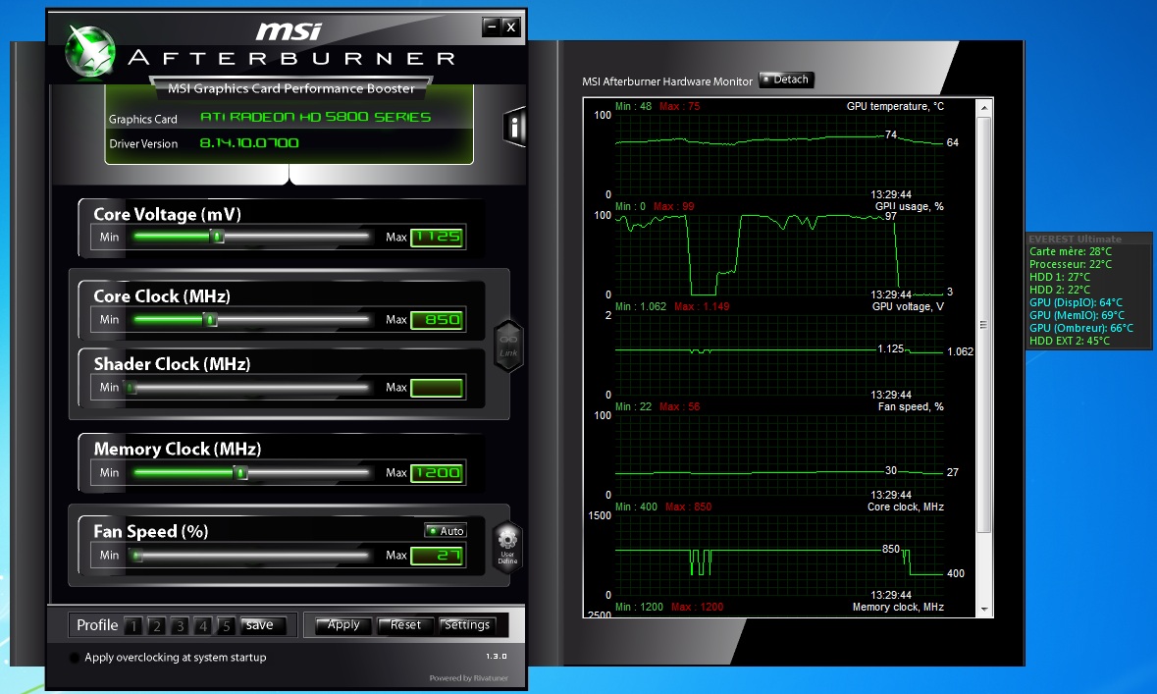Select profile slot 1

point(133,625)
